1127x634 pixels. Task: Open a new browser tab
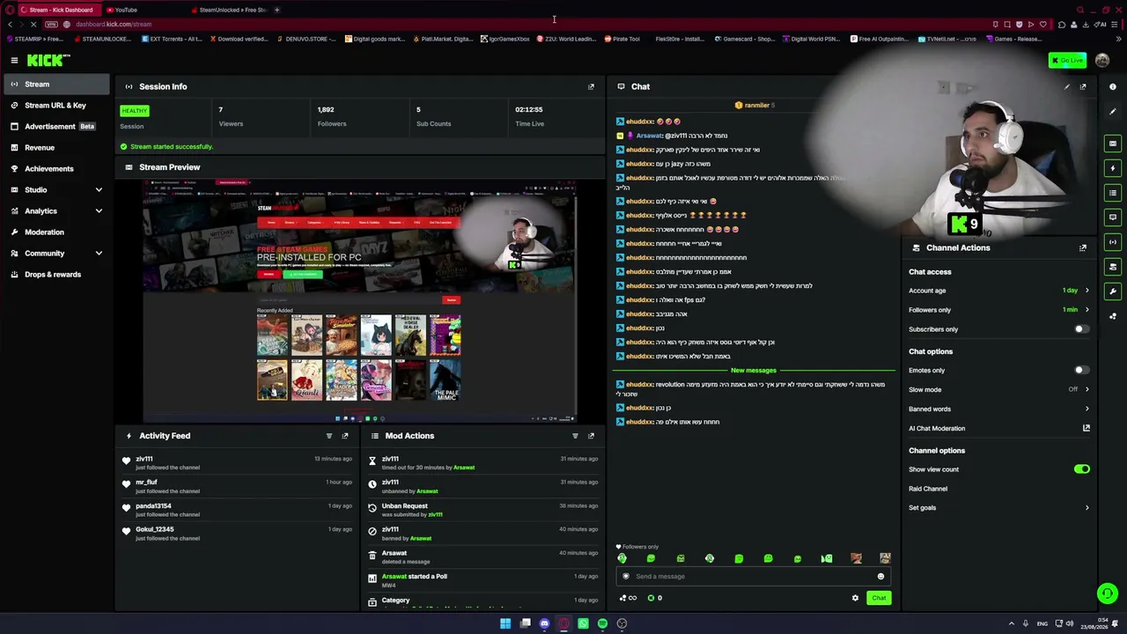point(276,10)
